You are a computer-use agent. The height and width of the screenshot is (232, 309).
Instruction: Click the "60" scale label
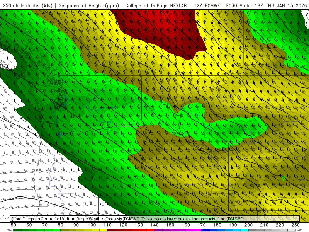(29, 225)
